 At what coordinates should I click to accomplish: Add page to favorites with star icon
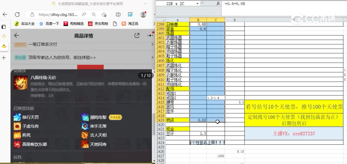click(x=104, y=15)
